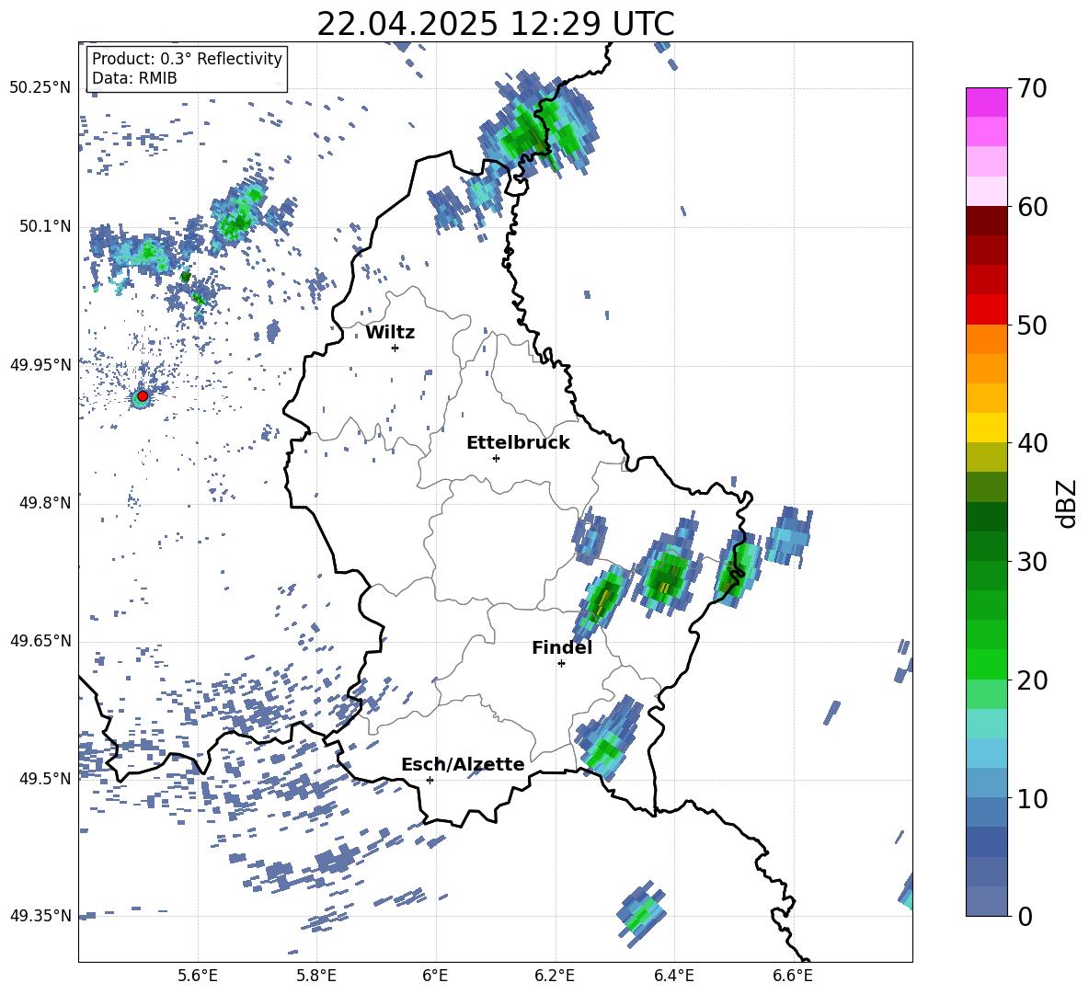Click the colorbar tick label 10
Image resolution: width=1089 pixels, height=994 pixels.
coord(1032,798)
